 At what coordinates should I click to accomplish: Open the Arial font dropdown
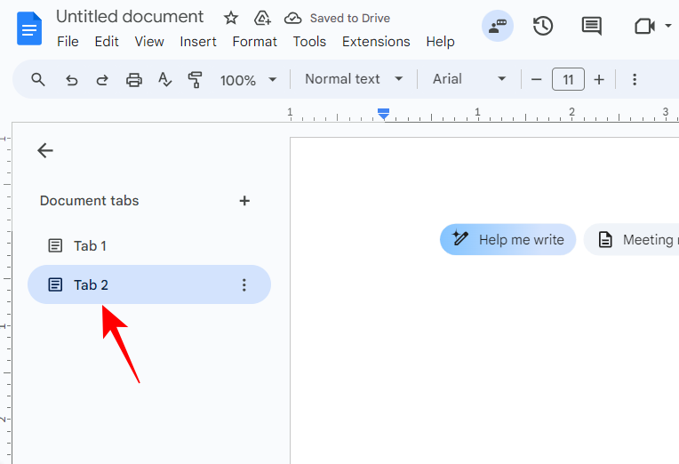(x=469, y=79)
